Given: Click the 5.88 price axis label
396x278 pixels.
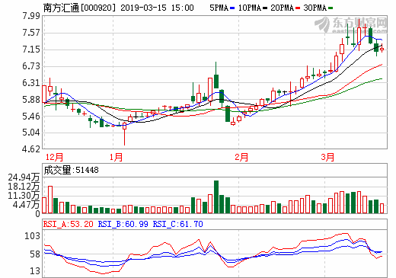Looking at the screenshot, I should pos(31,100).
